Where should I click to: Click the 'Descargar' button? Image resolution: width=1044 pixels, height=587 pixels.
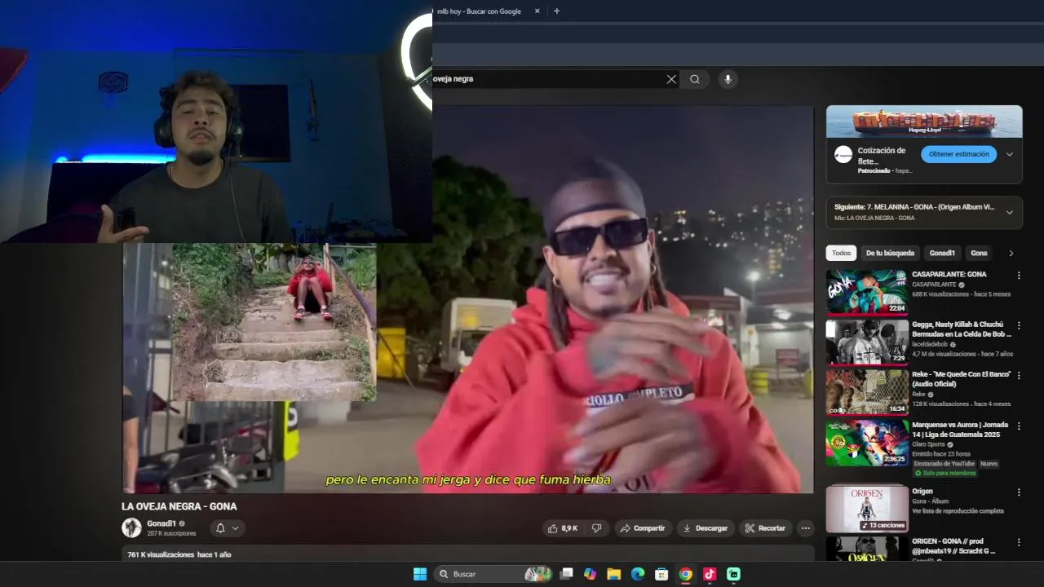tap(705, 528)
